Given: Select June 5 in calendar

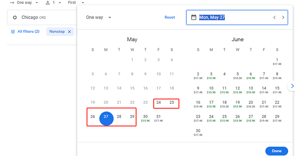Looking at the screenshot, I should pos(238,76).
